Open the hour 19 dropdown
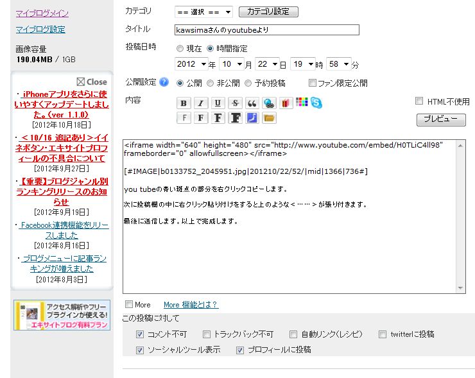Screen dimensions: 475x378 click(x=302, y=64)
